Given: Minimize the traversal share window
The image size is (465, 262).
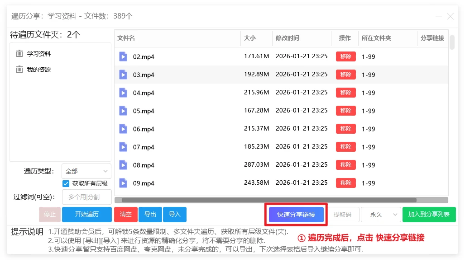Looking at the screenshot, I should (438, 16).
